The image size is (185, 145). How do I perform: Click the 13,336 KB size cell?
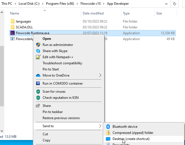tap(167, 33)
